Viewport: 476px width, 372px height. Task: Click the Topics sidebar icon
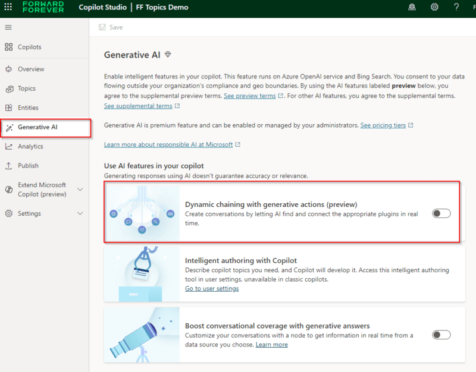click(9, 89)
